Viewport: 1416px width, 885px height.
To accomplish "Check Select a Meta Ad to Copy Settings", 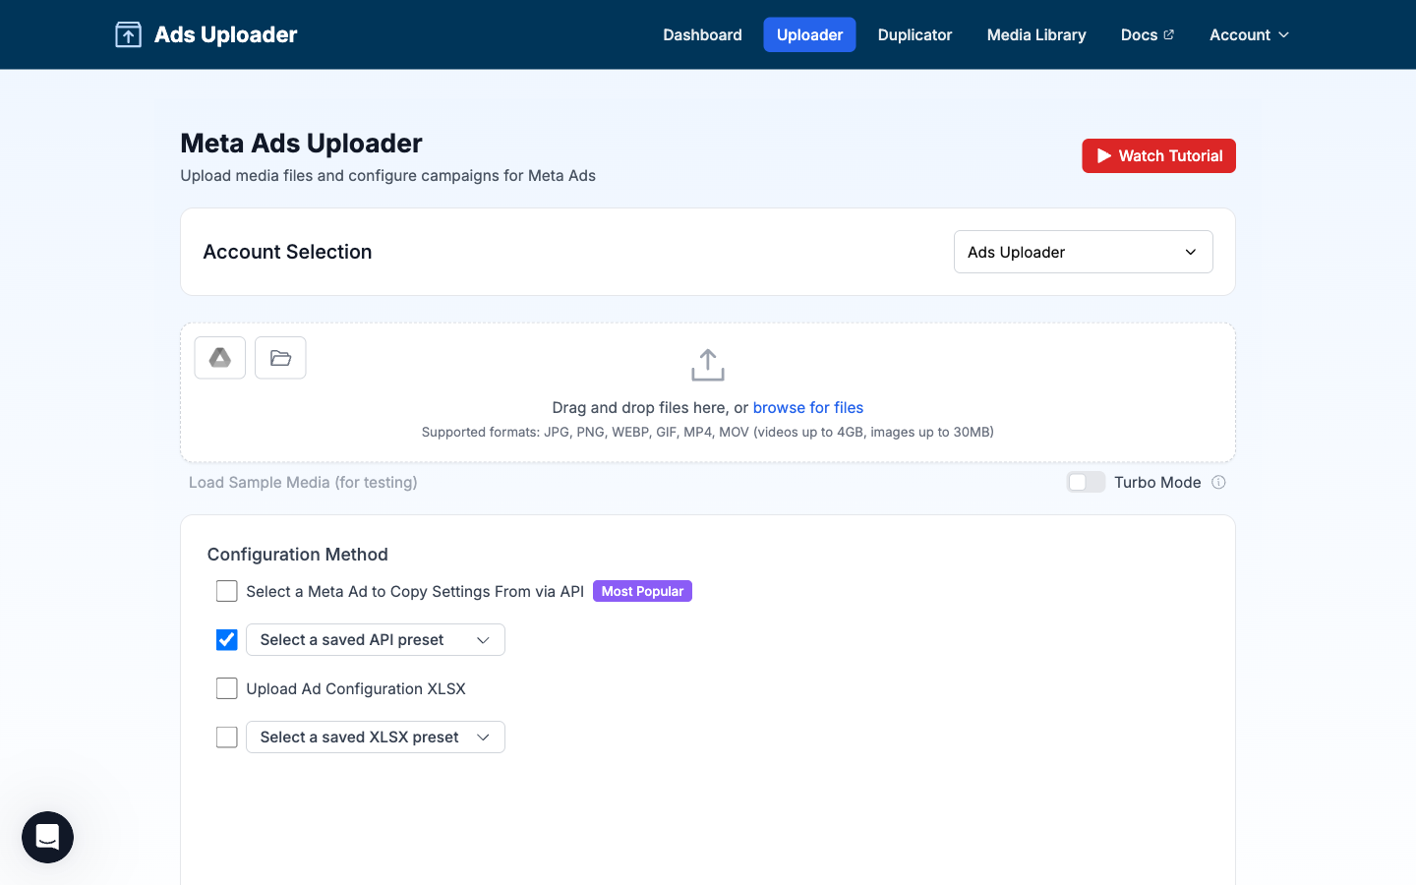I will [227, 591].
